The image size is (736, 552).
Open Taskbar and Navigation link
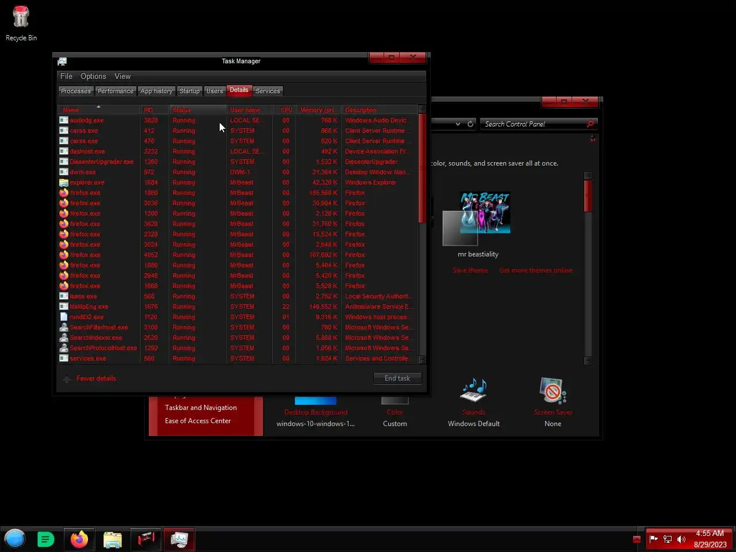pyautogui.click(x=201, y=408)
